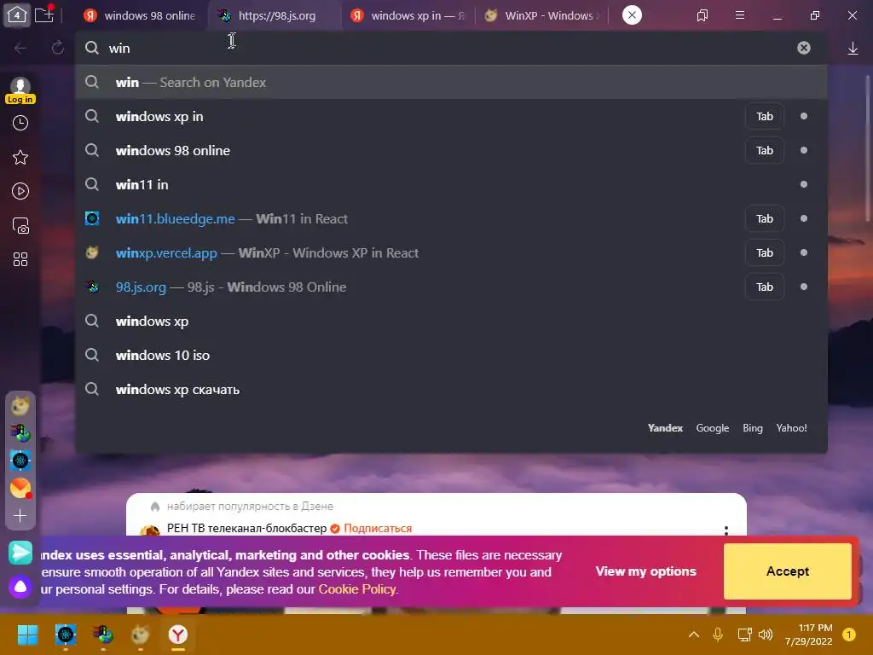Open the screenshot camera icon in sidebar

20,225
